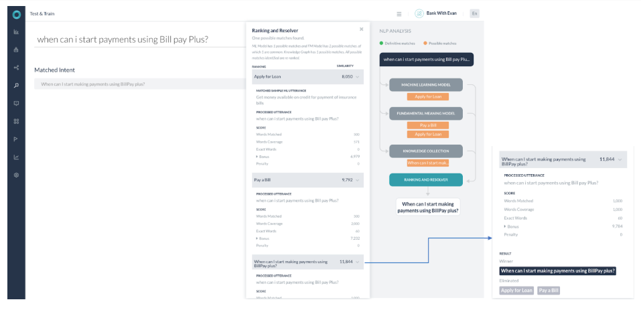Click the test utterance input field
Screen dimensions: 641x312
tap(139, 40)
